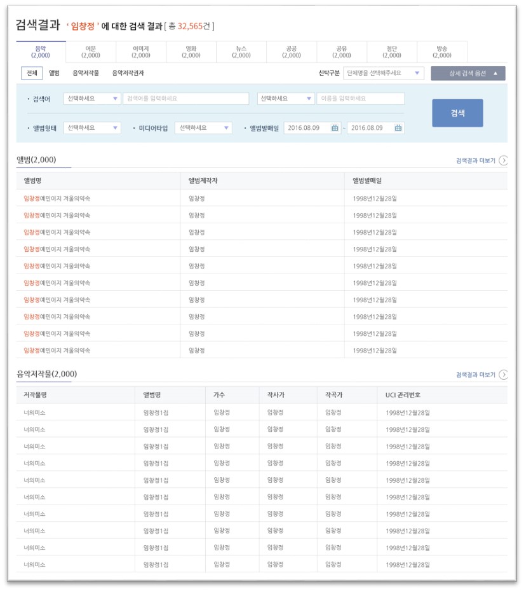
Task: Open the 신탁구분 organization dropdown
Action: [383, 73]
